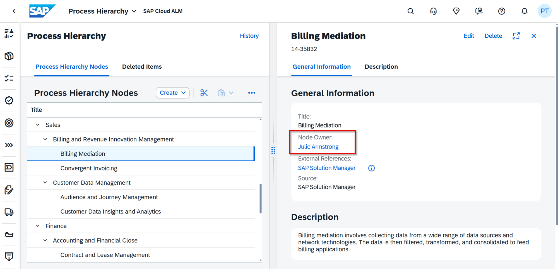Click the Delete button
The image size is (558, 269).
493,36
